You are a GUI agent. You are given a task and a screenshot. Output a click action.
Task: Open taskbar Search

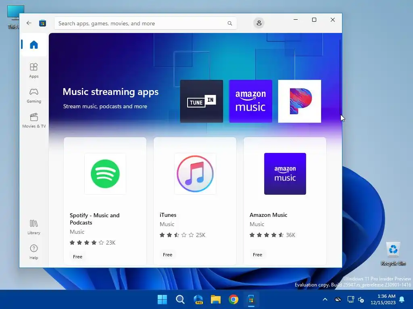180,299
